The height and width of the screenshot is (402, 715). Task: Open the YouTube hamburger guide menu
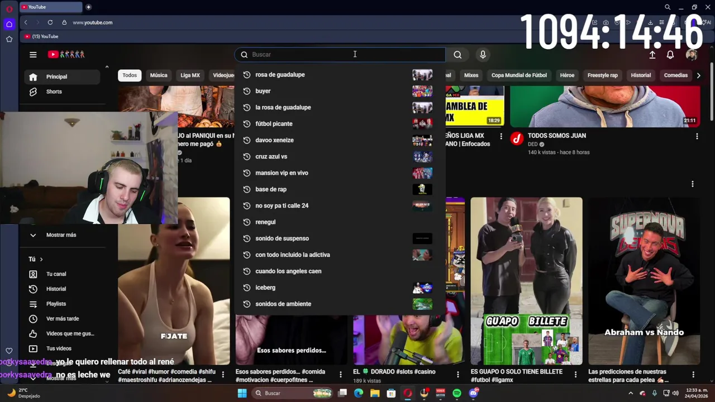click(33, 54)
